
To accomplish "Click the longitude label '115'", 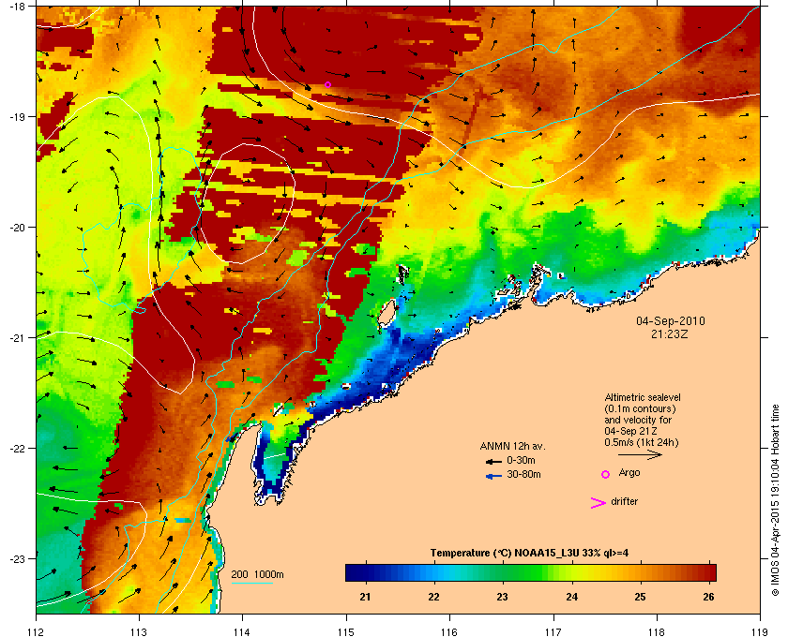I will [346, 631].
